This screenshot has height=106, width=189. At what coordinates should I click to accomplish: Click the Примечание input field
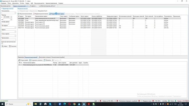click(9, 40)
